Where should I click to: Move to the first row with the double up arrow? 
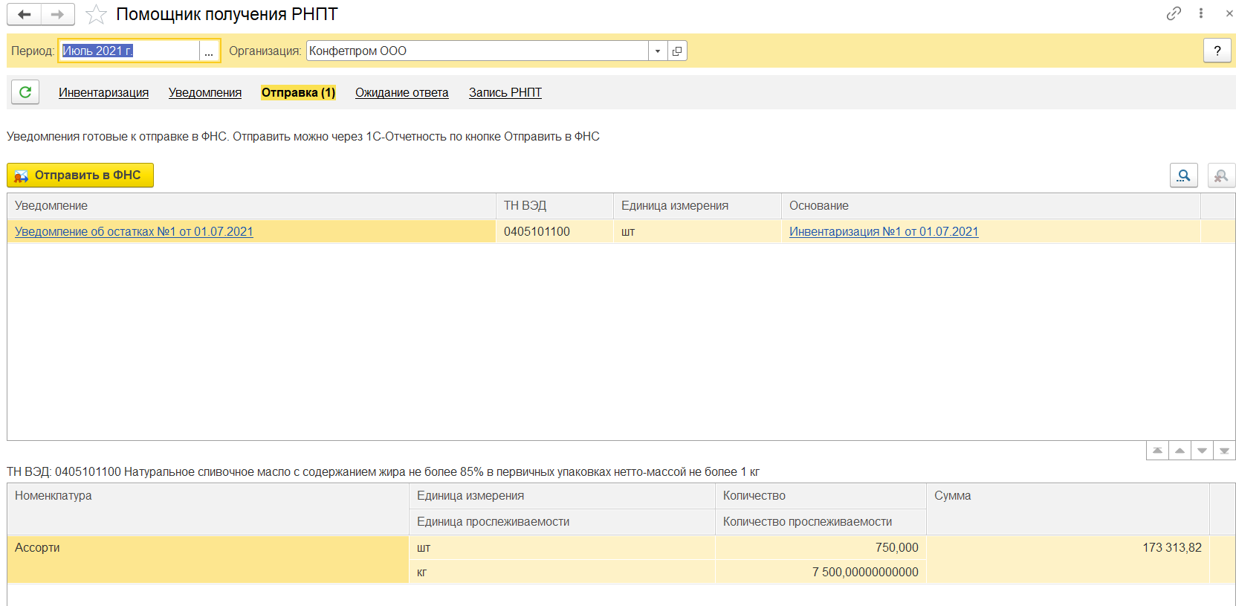coord(1157,451)
